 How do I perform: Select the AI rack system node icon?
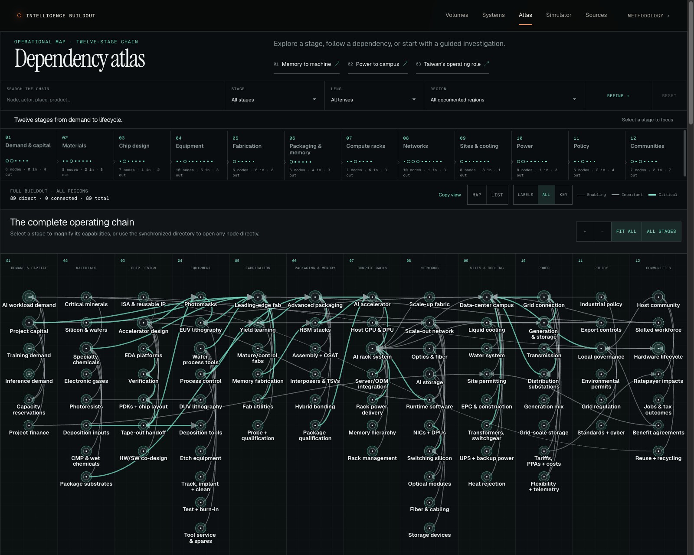(x=372, y=348)
